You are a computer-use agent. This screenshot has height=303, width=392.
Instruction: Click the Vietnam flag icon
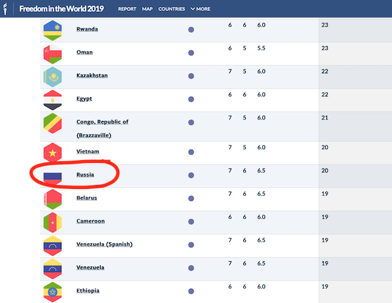[52, 152]
